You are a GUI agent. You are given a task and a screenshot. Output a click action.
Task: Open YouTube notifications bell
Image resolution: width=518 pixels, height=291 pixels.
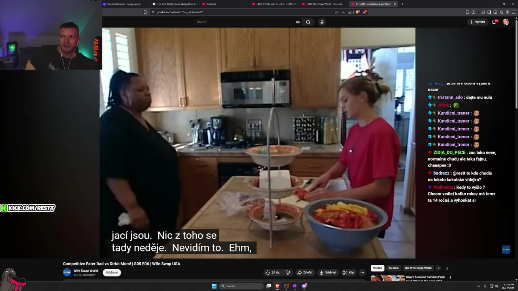pyautogui.click(x=494, y=22)
